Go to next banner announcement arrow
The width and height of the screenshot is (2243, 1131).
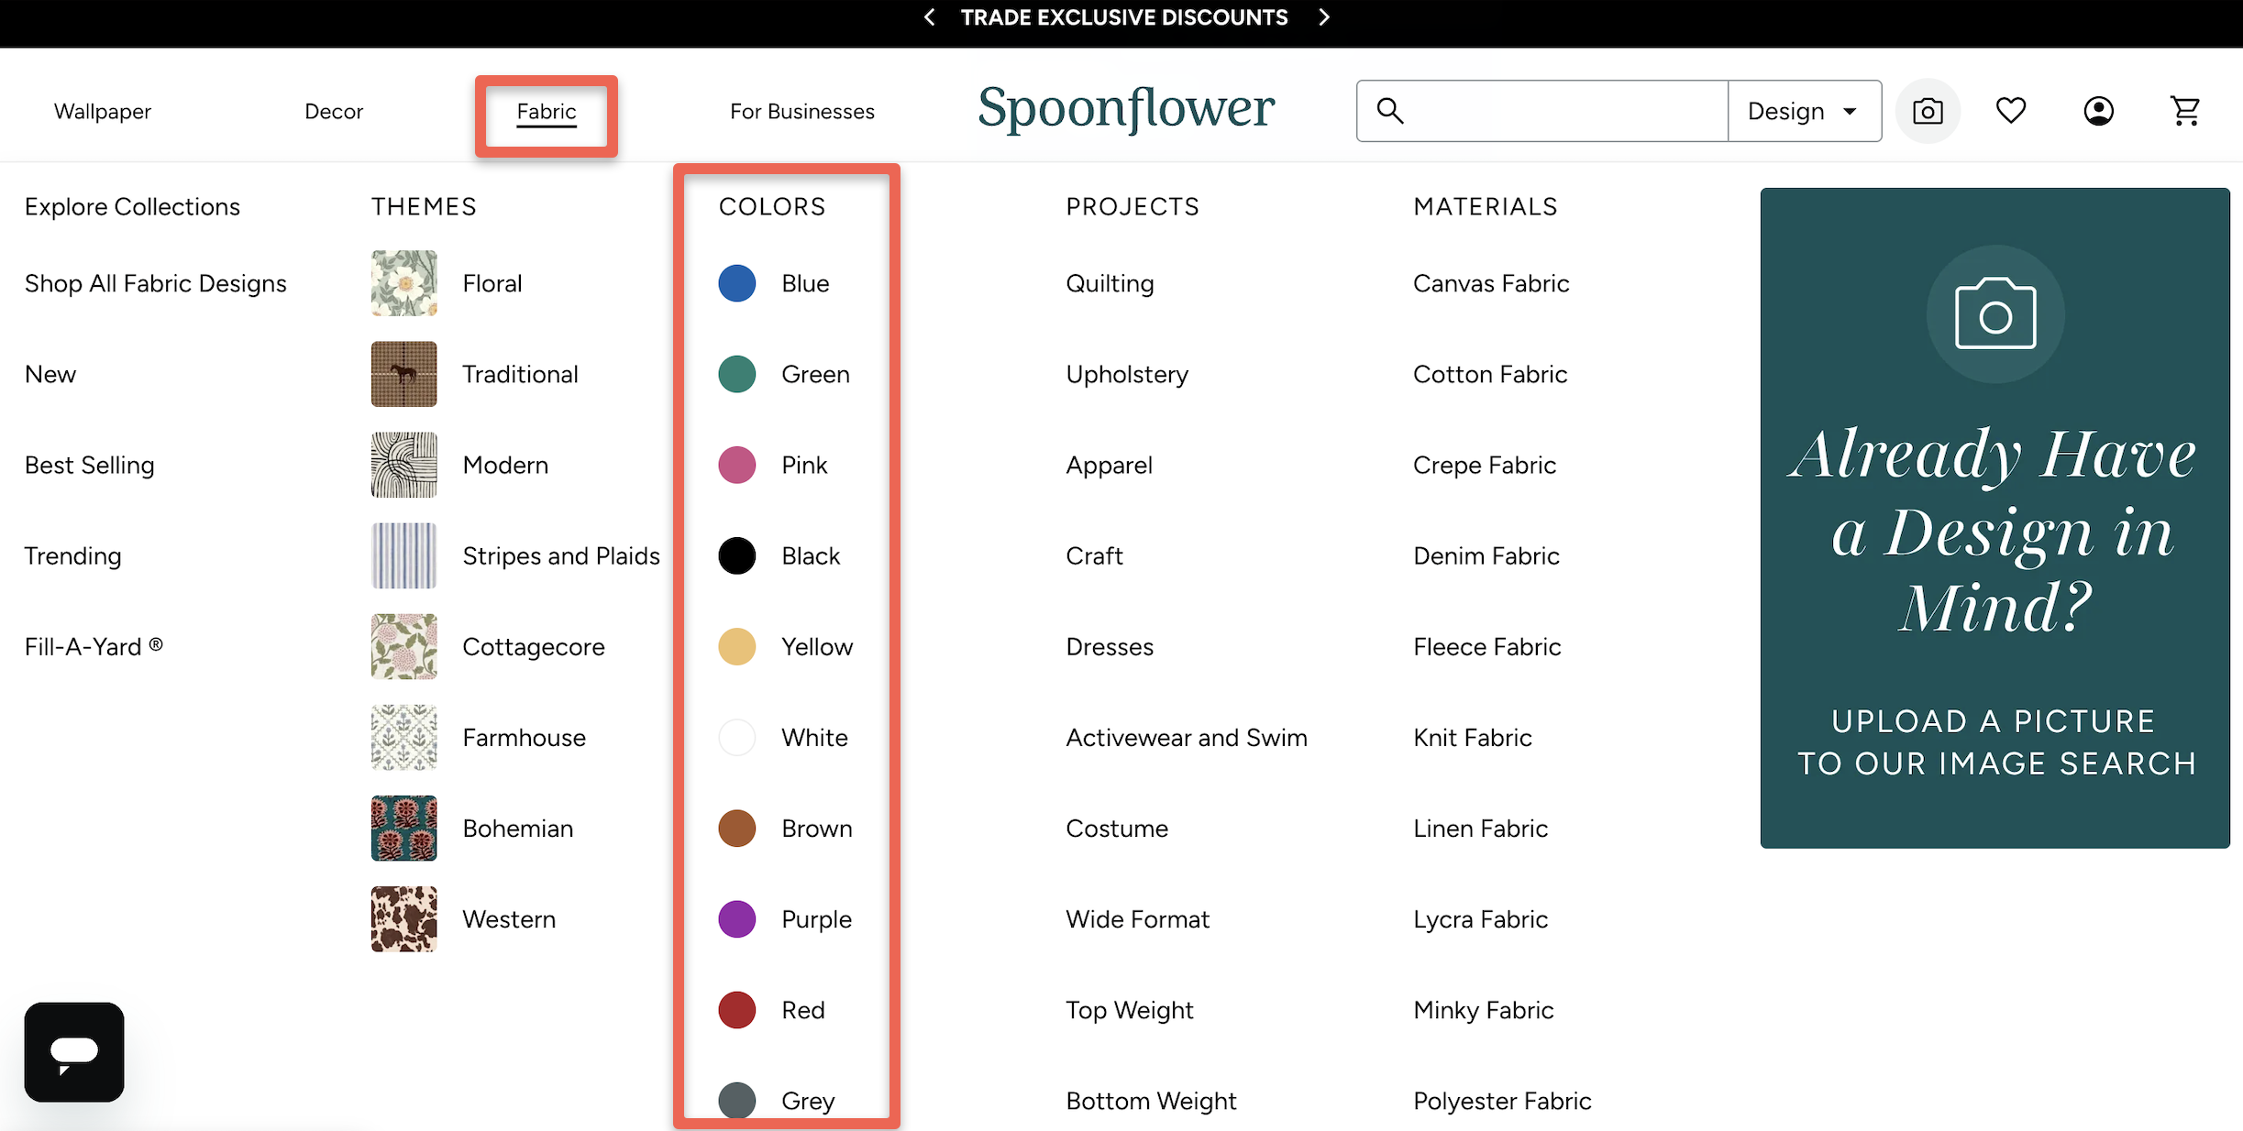click(1323, 17)
